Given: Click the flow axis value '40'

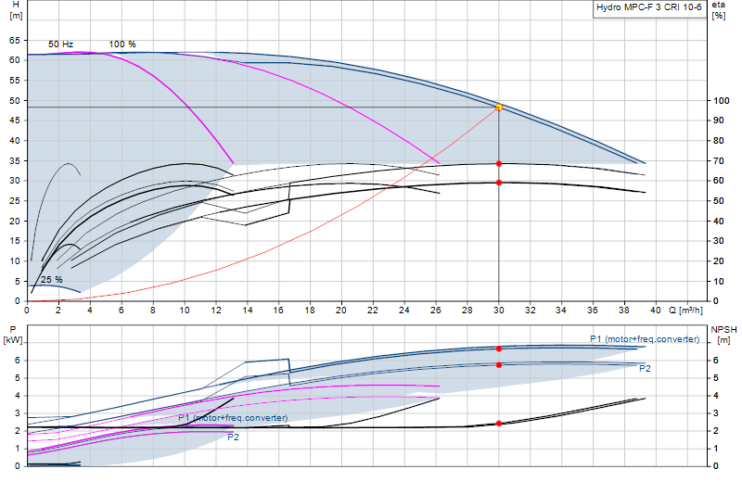Looking at the screenshot, I should (x=656, y=311).
